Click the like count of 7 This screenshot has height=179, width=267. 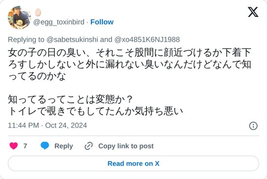25,146
